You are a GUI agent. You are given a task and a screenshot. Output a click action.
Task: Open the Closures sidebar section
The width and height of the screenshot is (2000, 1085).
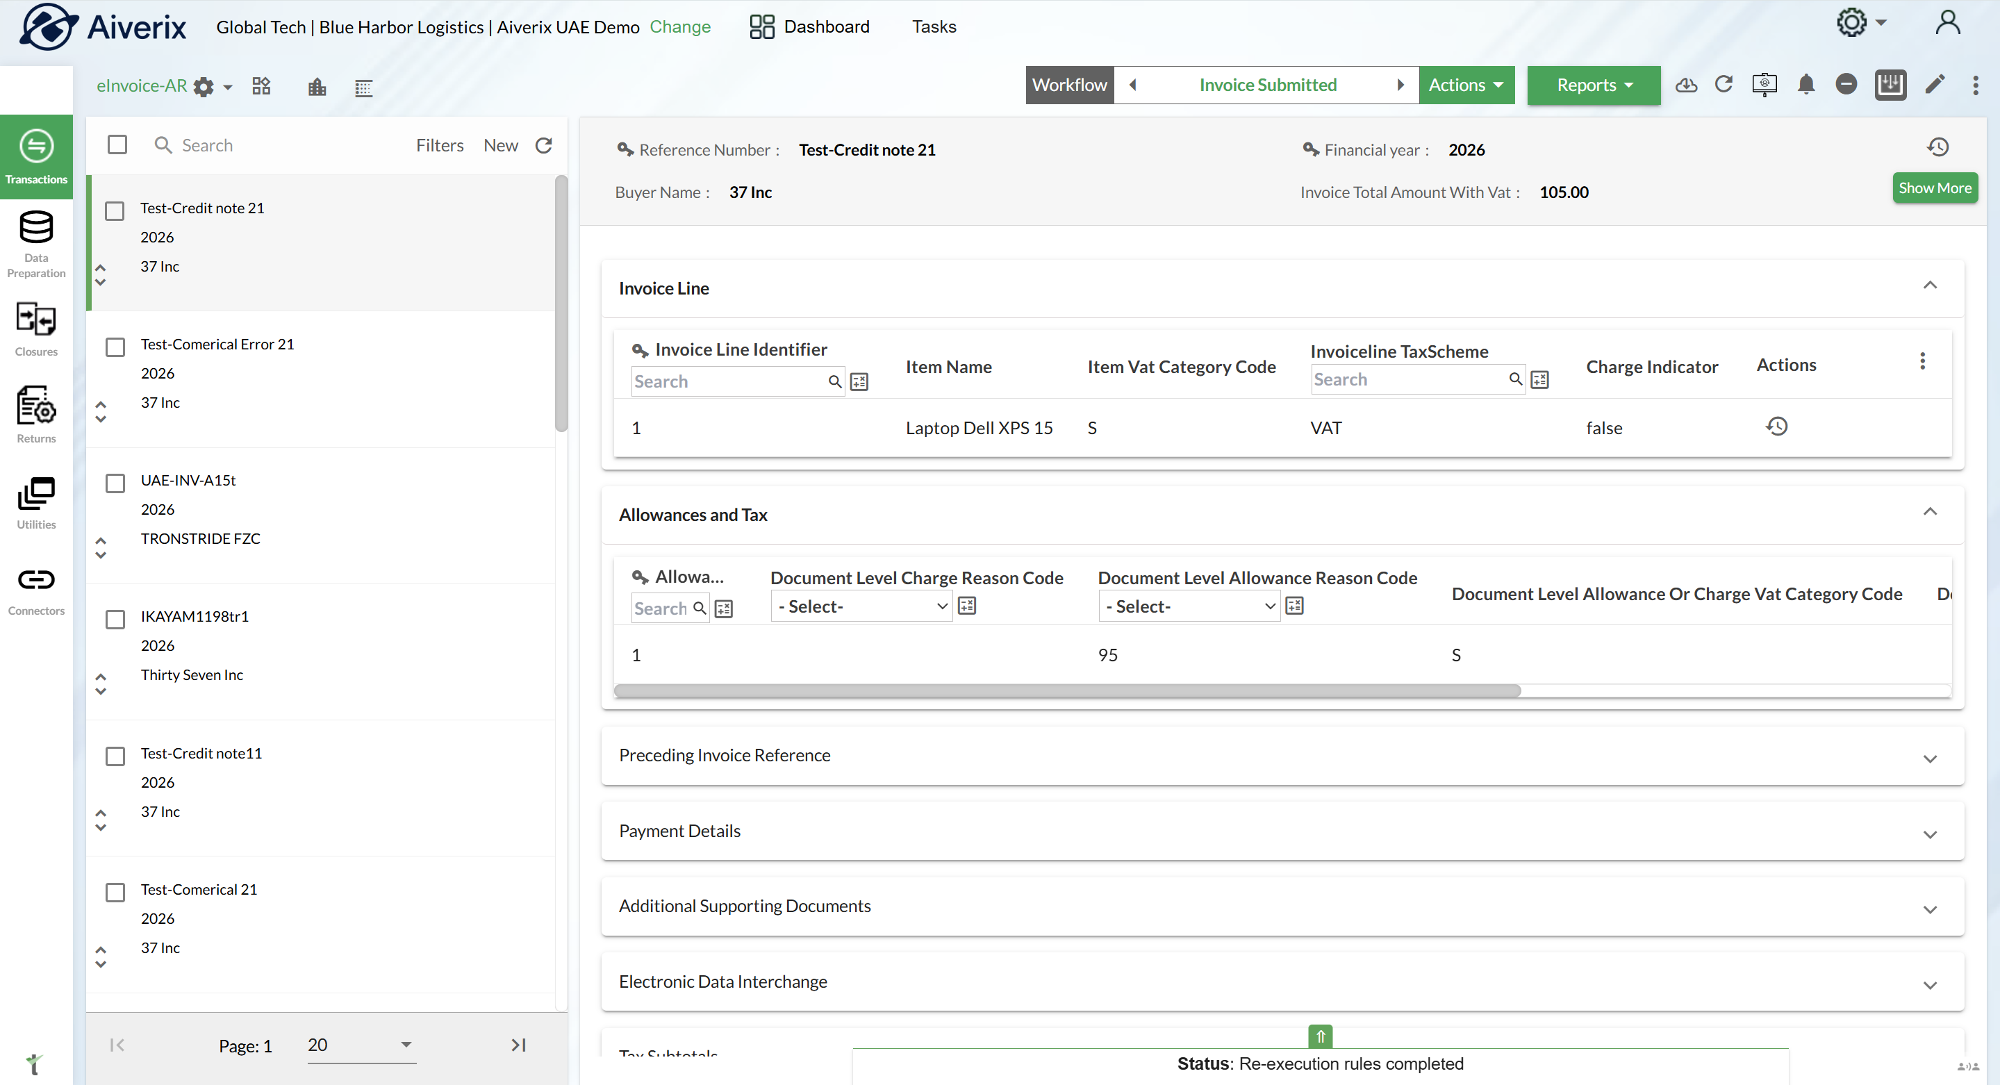click(x=35, y=330)
